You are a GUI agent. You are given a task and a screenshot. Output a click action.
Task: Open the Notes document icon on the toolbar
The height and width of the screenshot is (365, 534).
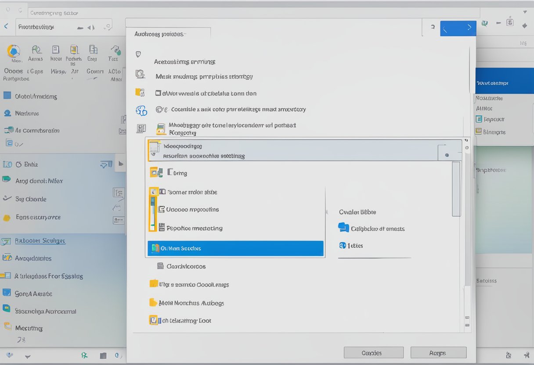point(55,49)
